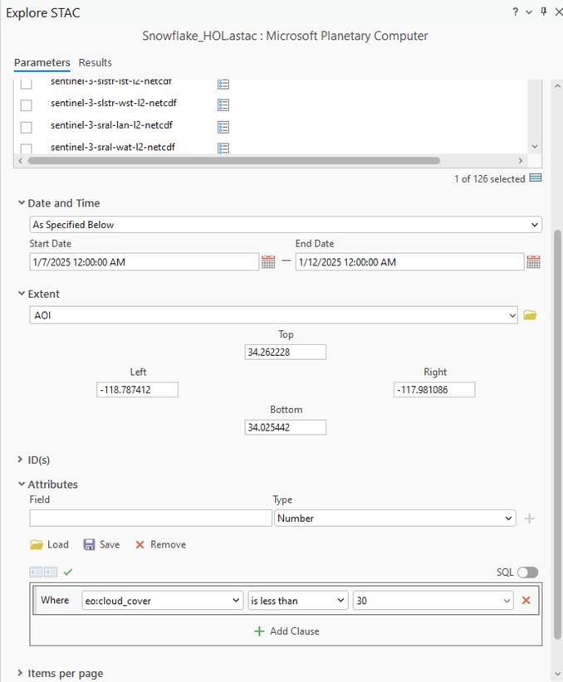Delete the eo:cloud_cover clause
The image size is (563, 682).
pos(526,601)
